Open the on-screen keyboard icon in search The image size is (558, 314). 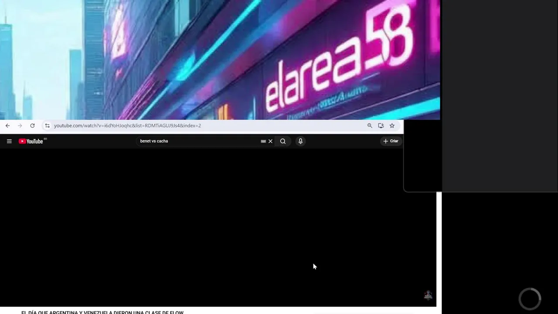pos(263,141)
